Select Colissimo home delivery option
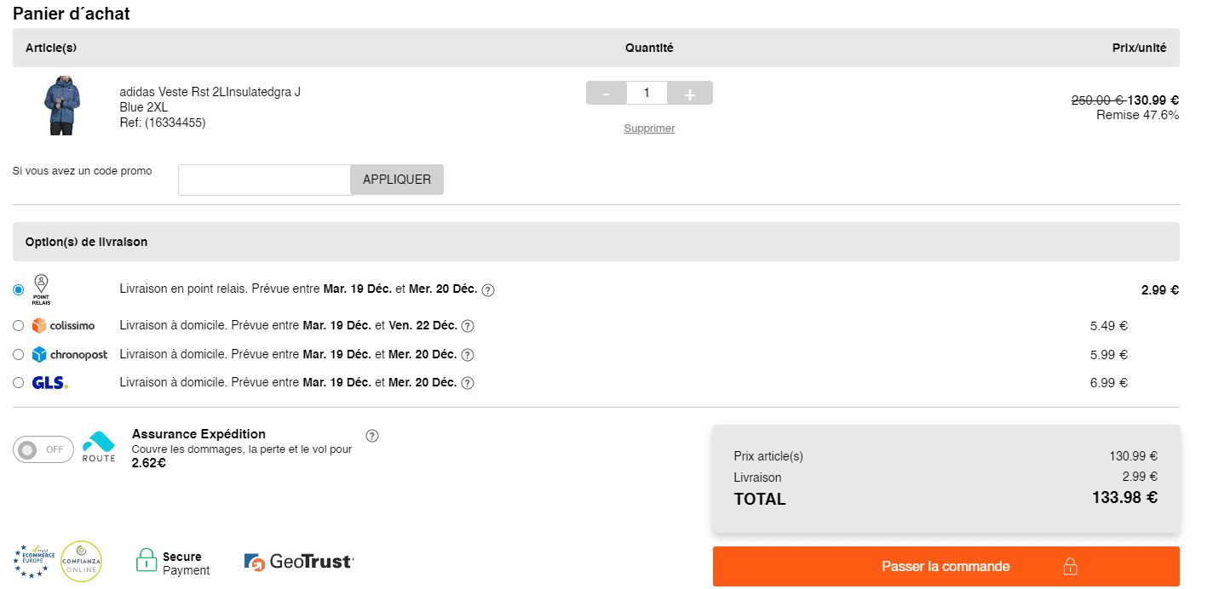This screenshot has width=1207, height=589. 19,326
